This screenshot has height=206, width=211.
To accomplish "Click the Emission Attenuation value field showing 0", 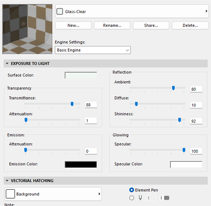I will coord(91,151).
